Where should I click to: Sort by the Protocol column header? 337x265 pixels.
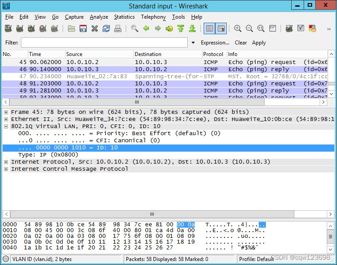pos(214,54)
